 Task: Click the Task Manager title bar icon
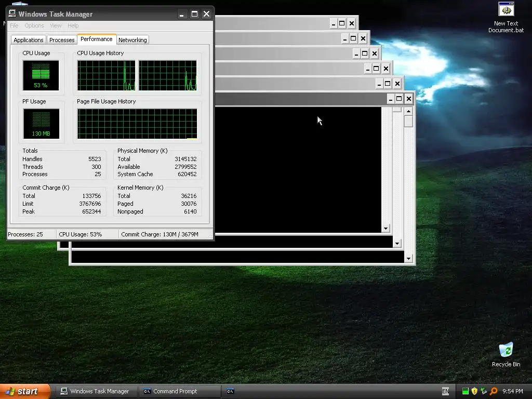point(12,14)
